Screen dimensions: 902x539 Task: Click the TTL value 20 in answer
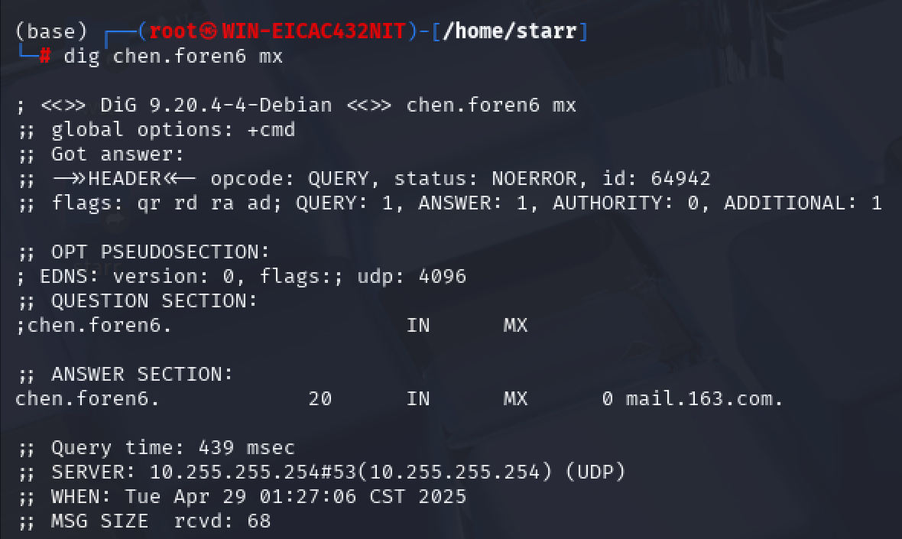point(320,398)
